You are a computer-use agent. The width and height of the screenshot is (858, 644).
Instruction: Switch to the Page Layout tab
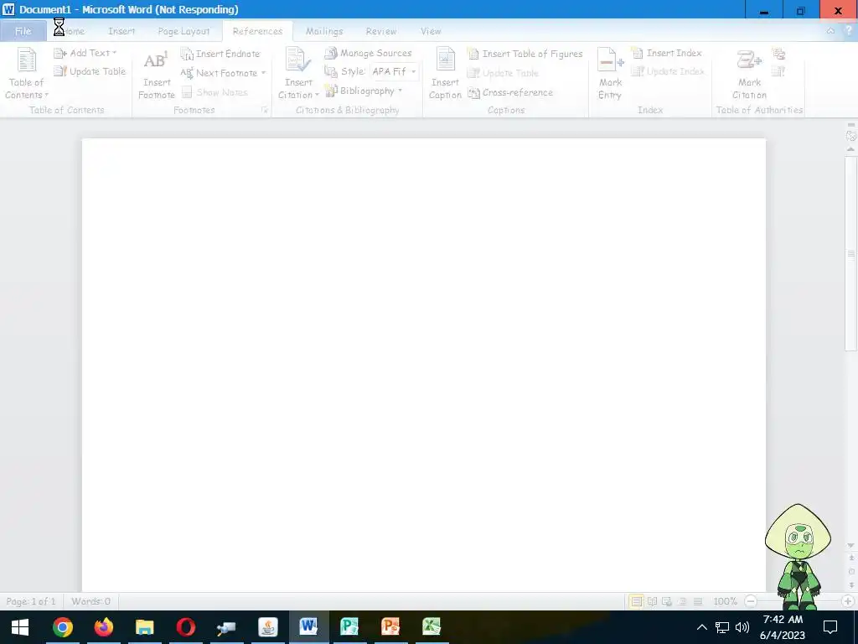click(x=183, y=31)
